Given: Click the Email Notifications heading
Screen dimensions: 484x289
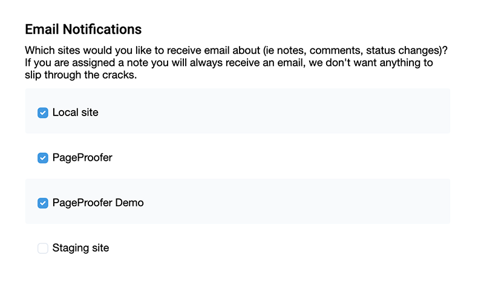Looking at the screenshot, I should click(83, 29).
